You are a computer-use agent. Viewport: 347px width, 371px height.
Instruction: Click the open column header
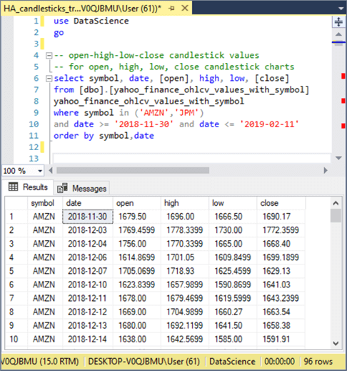(x=137, y=203)
